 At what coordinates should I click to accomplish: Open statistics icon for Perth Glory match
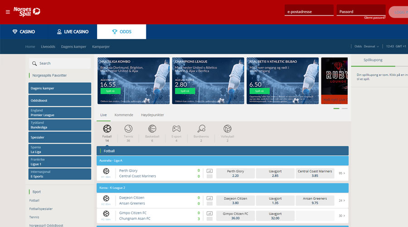click(209, 171)
